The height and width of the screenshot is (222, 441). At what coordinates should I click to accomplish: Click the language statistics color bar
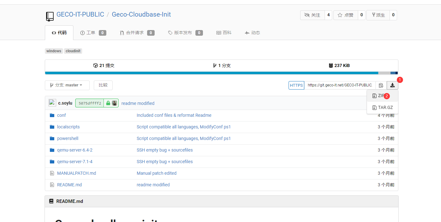[x=211, y=73]
